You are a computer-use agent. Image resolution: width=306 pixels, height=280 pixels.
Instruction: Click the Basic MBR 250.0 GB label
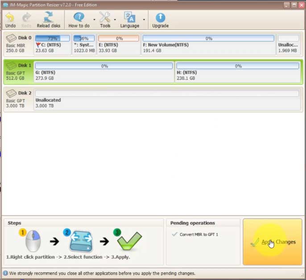[16, 48]
